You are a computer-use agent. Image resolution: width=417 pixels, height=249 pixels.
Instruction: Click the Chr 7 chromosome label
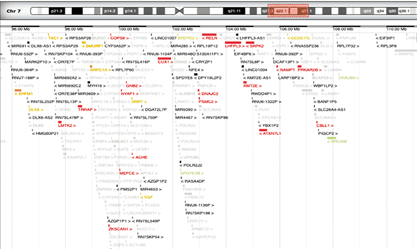pyautogui.click(x=14, y=10)
